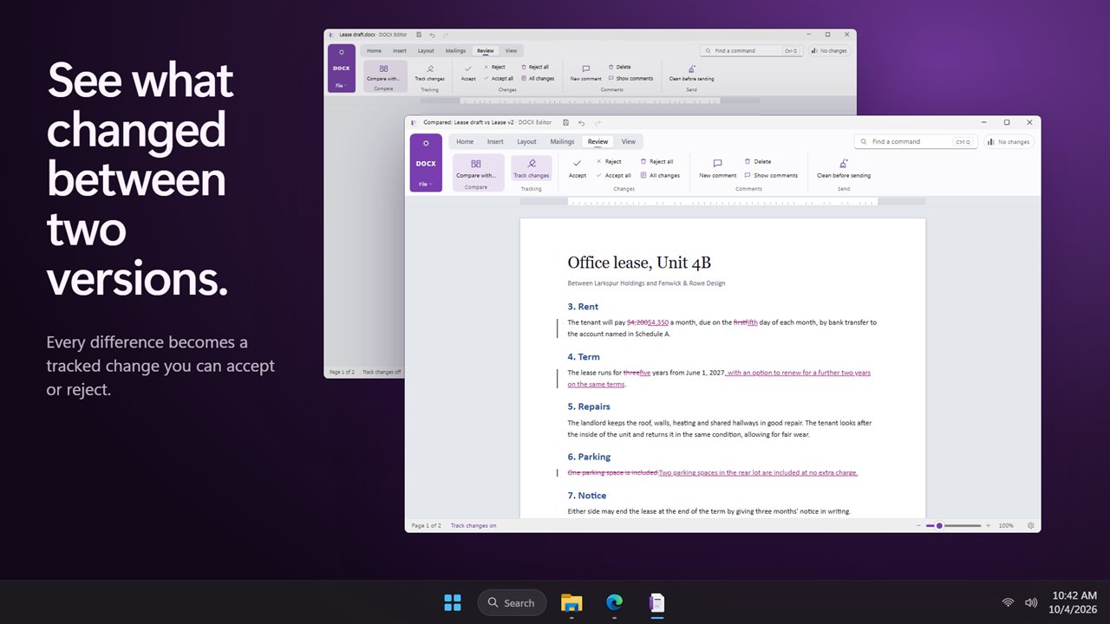Image resolution: width=1110 pixels, height=624 pixels.
Task: Click the zoom out minus in the Compared window
Action: point(919,525)
